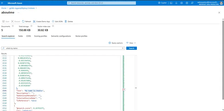This screenshot has height=111, width=224.
Task: Click the Discard toolbar button
Action: (16, 21)
